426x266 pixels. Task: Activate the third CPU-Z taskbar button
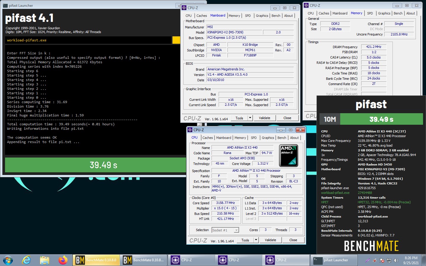(286, 260)
